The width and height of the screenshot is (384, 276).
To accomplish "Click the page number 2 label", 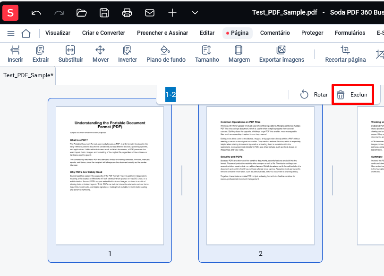I will click(261, 253).
